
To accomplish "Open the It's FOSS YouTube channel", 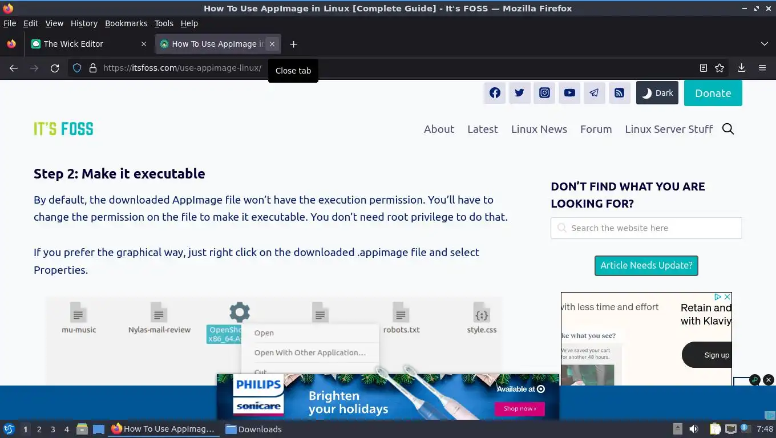I will [x=569, y=93].
